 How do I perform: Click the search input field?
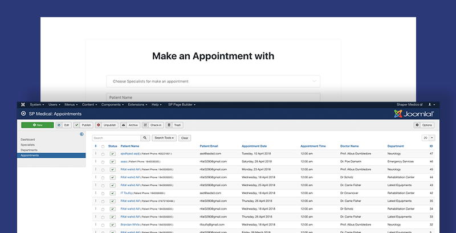click(x=116, y=138)
